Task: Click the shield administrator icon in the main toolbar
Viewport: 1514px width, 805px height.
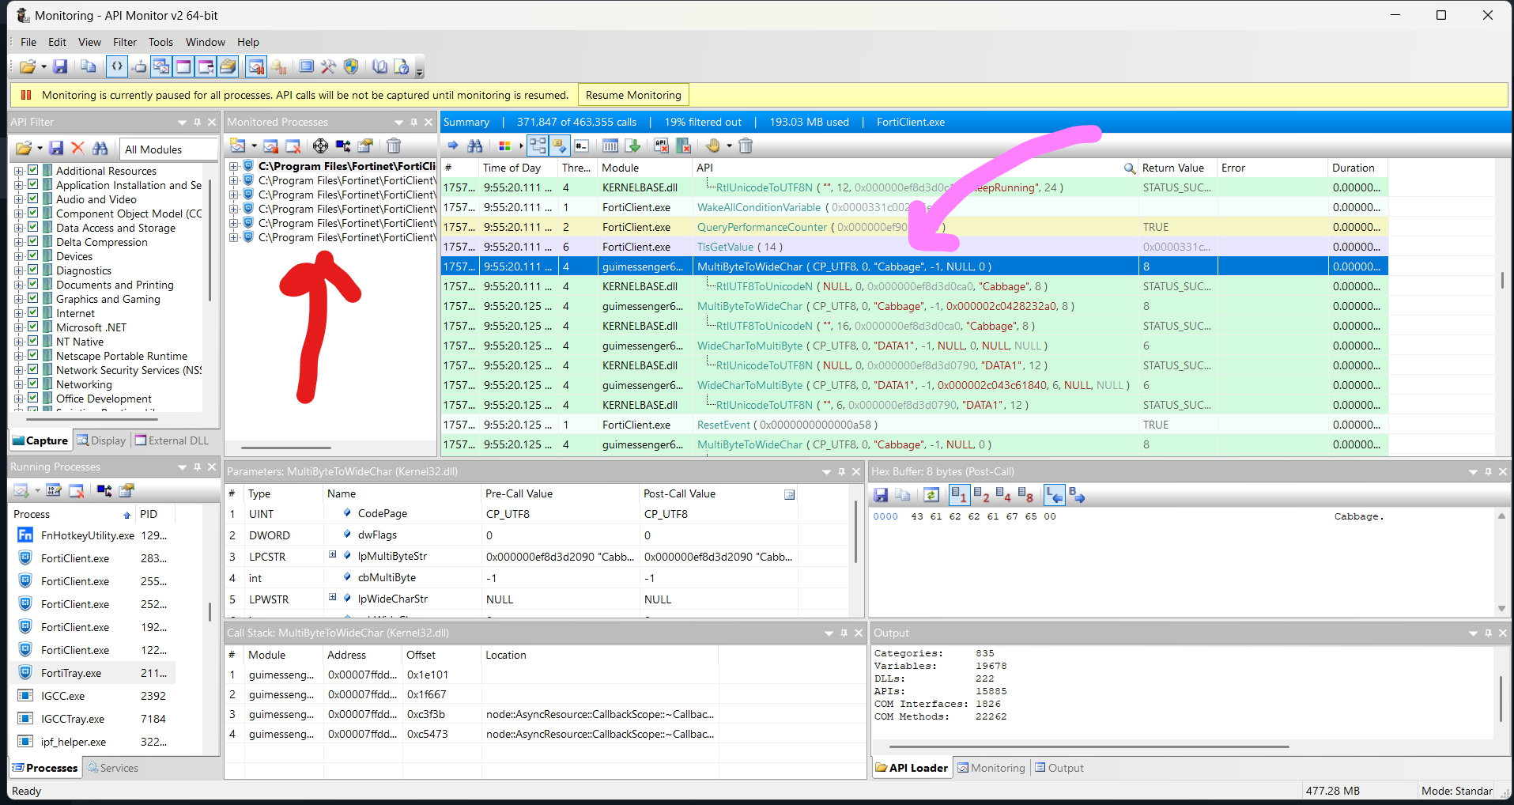Action: tap(351, 67)
